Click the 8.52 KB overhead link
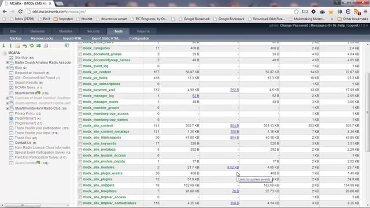 (x=233, y=167)
